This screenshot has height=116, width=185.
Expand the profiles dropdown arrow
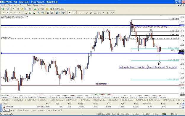(x=10, y=9)
